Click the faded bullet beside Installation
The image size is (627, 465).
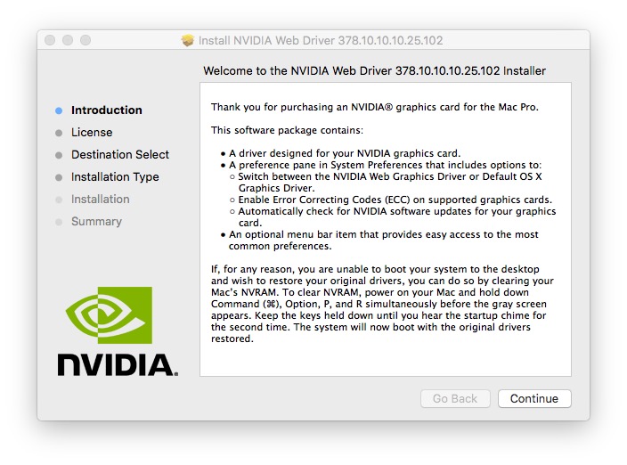59,200
